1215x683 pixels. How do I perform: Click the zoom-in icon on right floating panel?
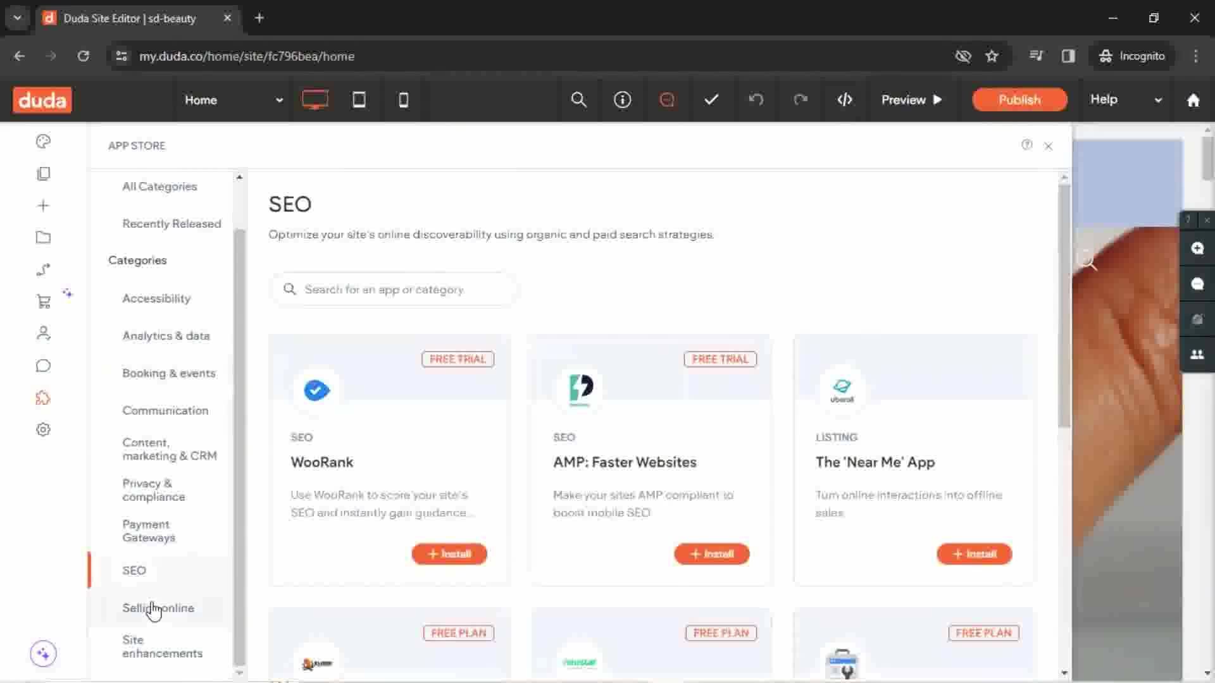(x=1197, y=249)
